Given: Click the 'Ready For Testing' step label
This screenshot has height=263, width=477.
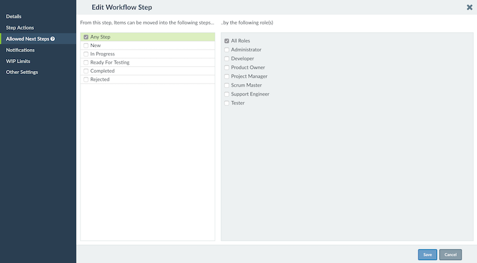Looking at the screenshot, I should (x=110, y=63).
